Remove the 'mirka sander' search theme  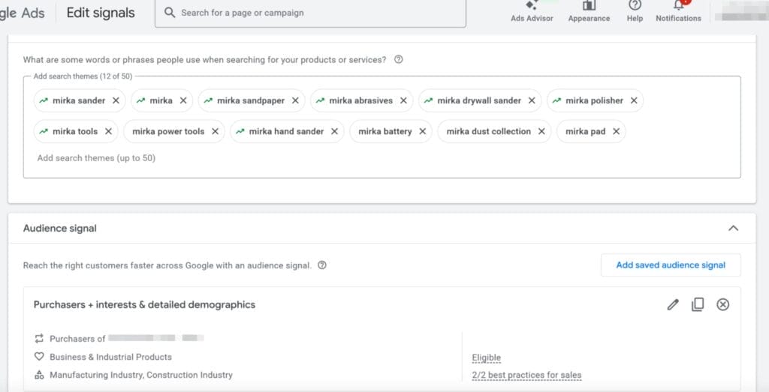click(x=116, y=100)
